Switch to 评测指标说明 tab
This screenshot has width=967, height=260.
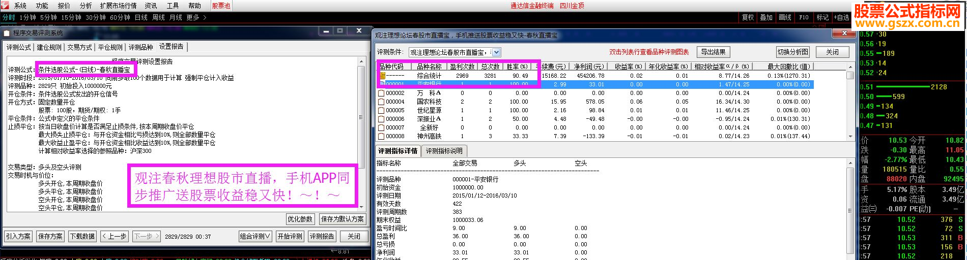[x=444, y=151]
